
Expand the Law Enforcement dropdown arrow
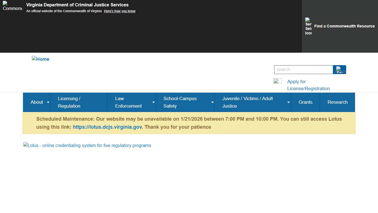pos(154,102)
